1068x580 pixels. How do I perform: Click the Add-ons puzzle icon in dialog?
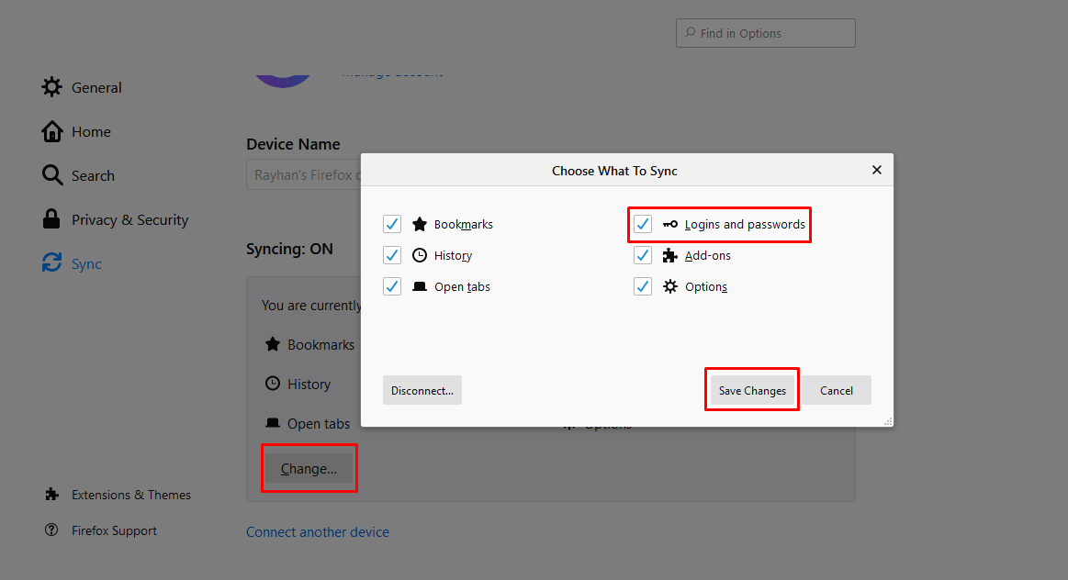pyautogui.click(x=670, y=255)
